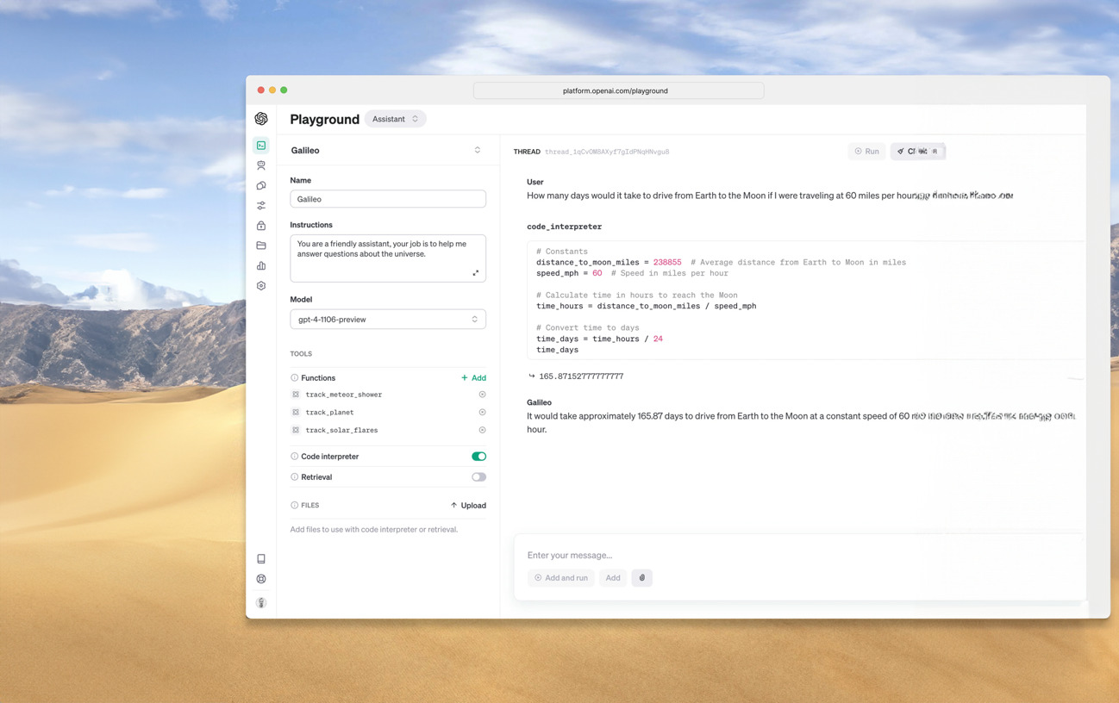
Task: Click the thread ID text
Action: (x=607, y=152)
